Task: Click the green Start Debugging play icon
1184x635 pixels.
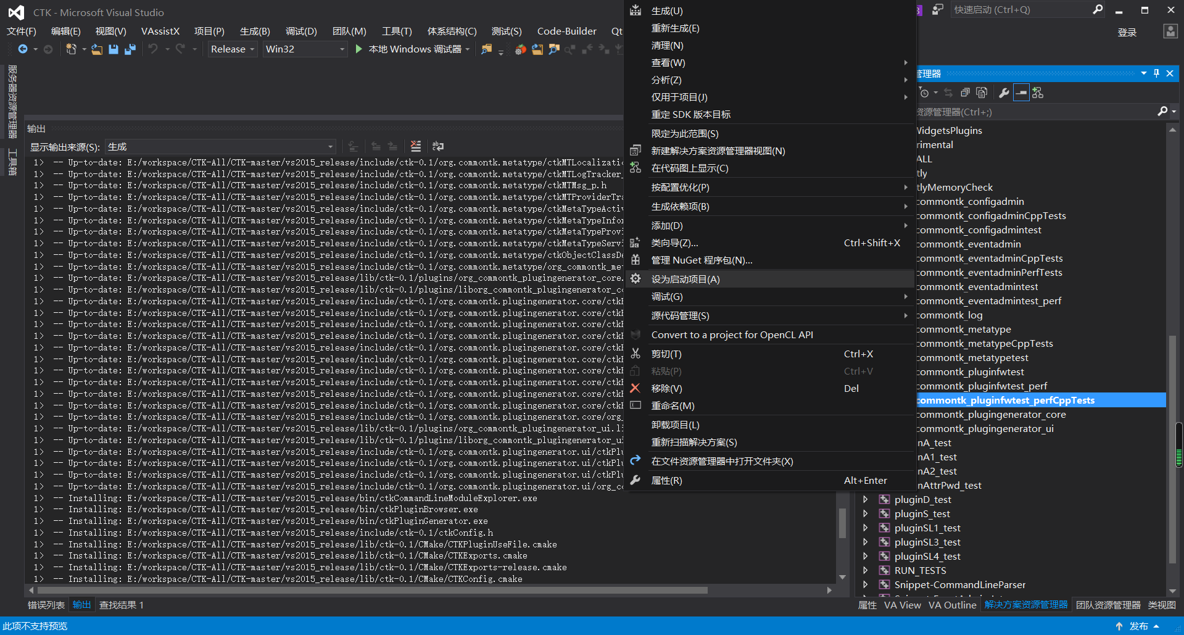Action: (359, 49)
